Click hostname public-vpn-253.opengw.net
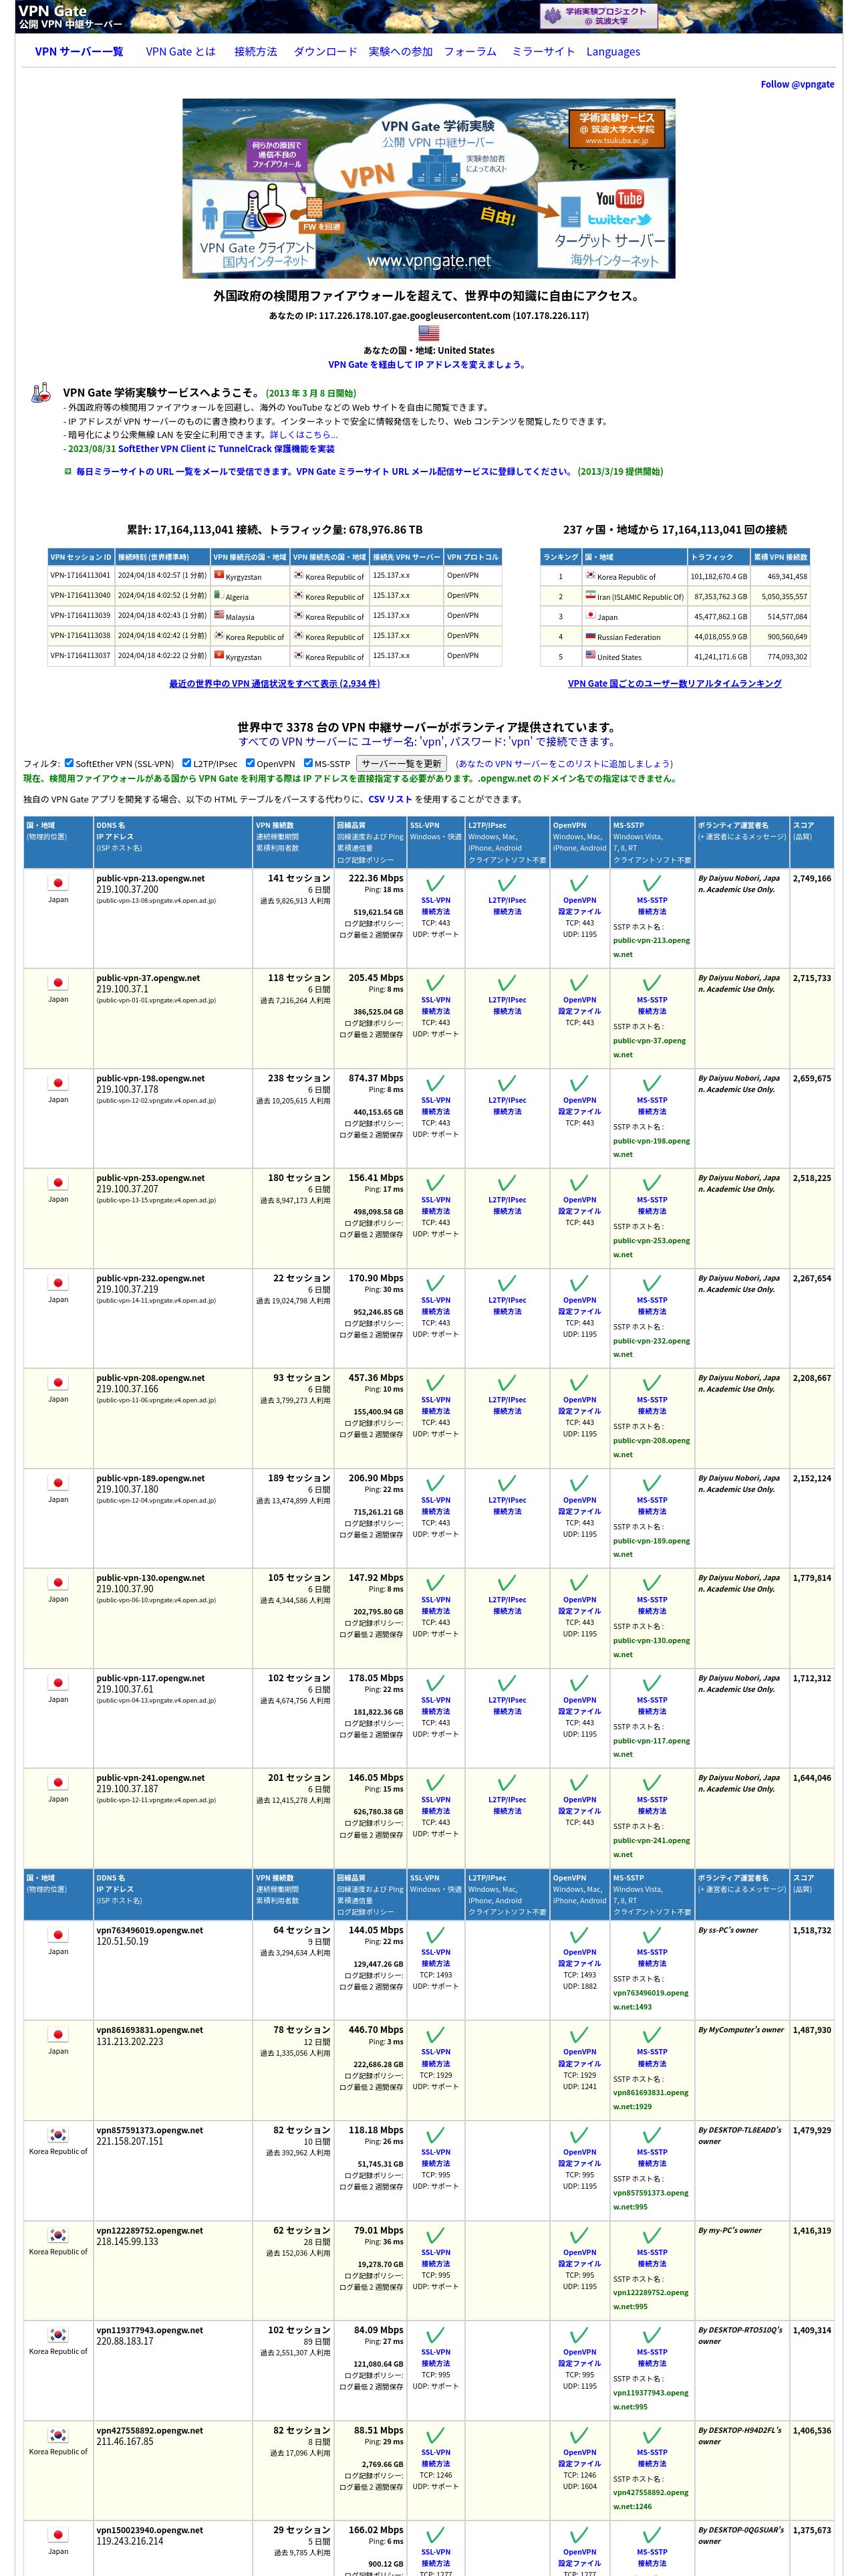 click(151, 1178)
